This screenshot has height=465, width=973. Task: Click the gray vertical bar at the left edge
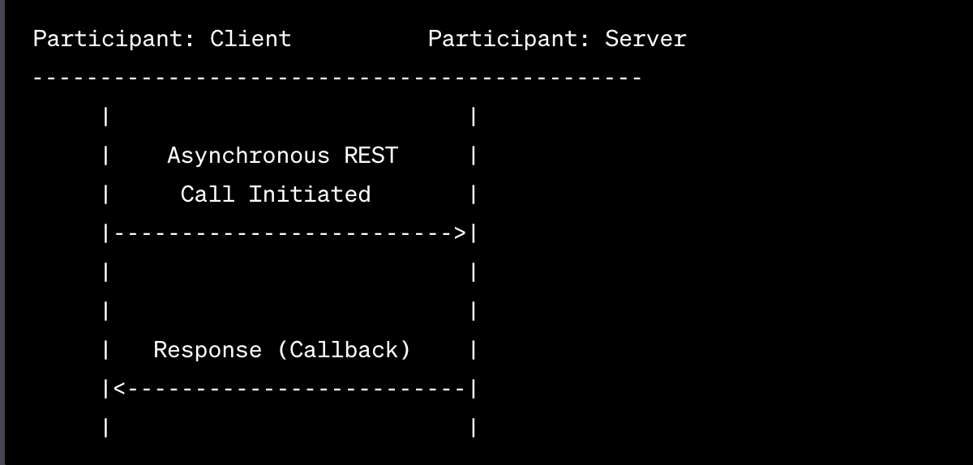(2, 232)
